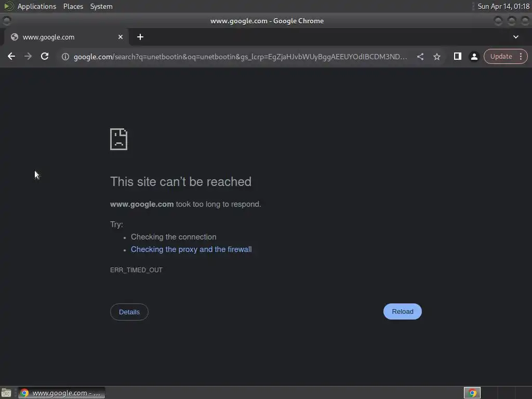The height and width of the screenshot is (399, 532).
Task: View site information icon in address bar
Action: 65,57
